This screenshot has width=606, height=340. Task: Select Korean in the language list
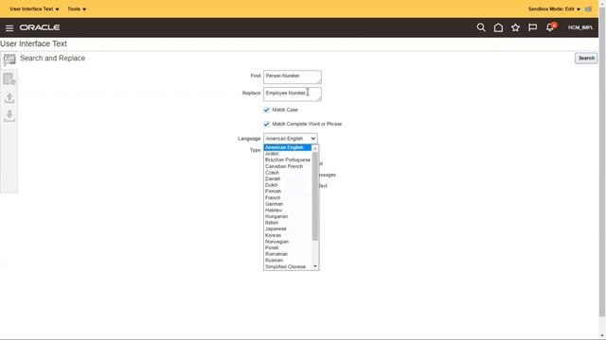(x=288, y=235)
